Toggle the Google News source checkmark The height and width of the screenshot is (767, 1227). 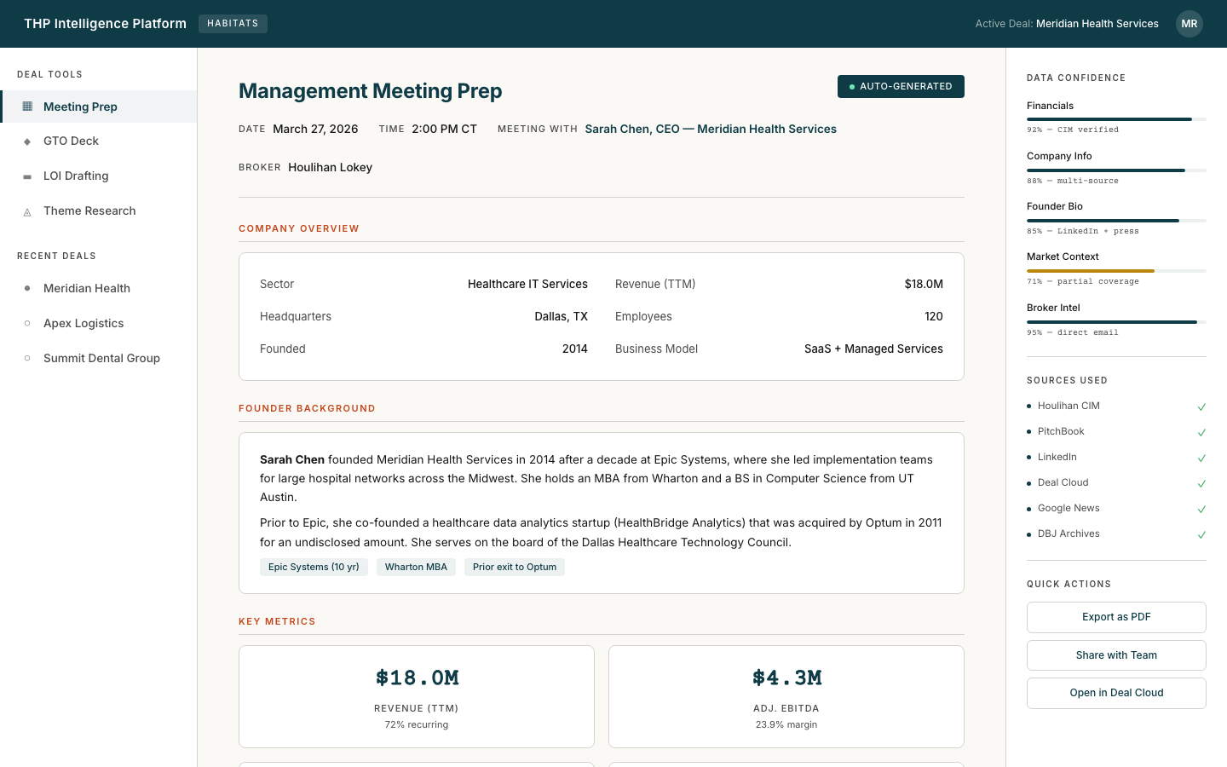[x=1201, y=509]
